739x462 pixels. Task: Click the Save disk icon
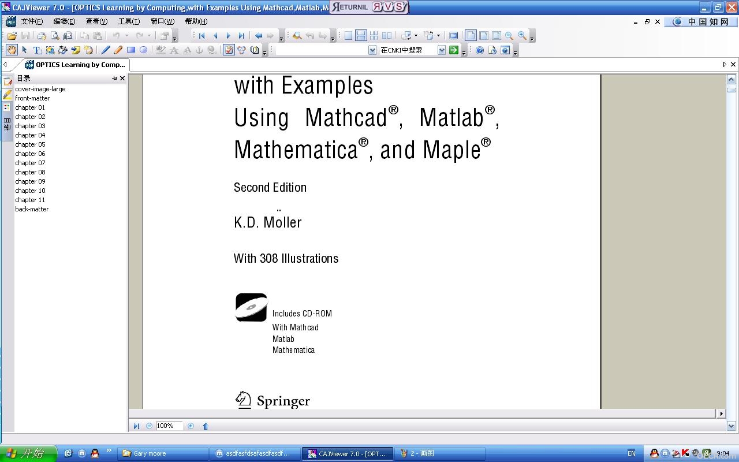(25, 36)
